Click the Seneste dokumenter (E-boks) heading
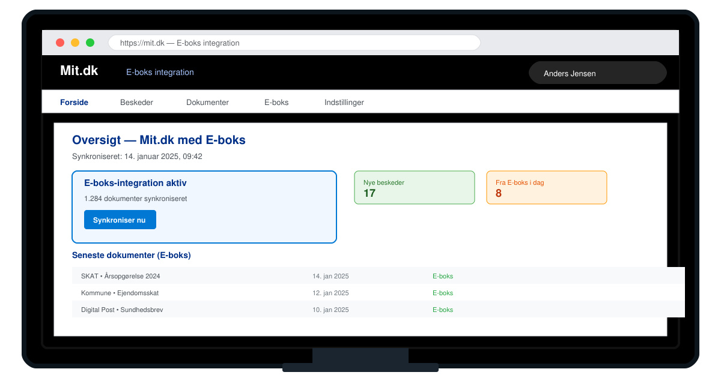 tap(132, 255)
